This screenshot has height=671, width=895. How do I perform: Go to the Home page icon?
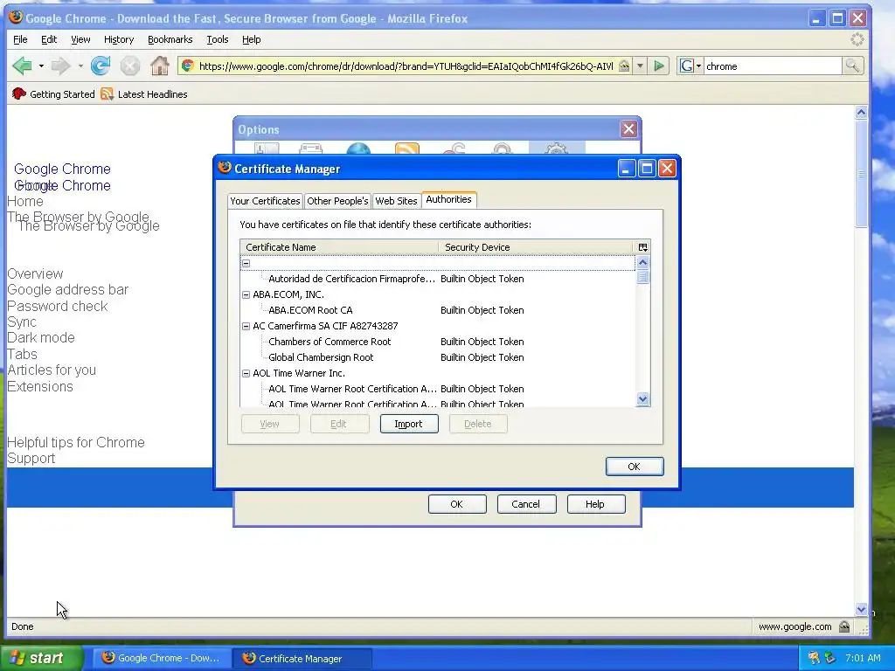(160, 66)
